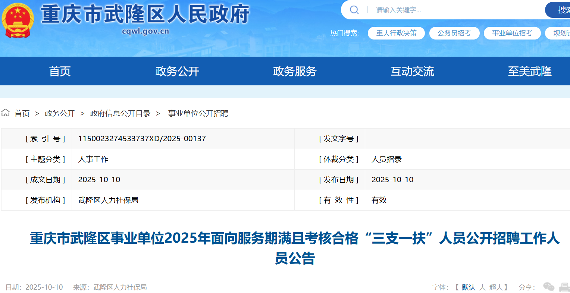Image resolution: width=570 pixels, height=293 pixels.
Task: Go to the 政务服务 navigation tab
Action: (295, 71)
